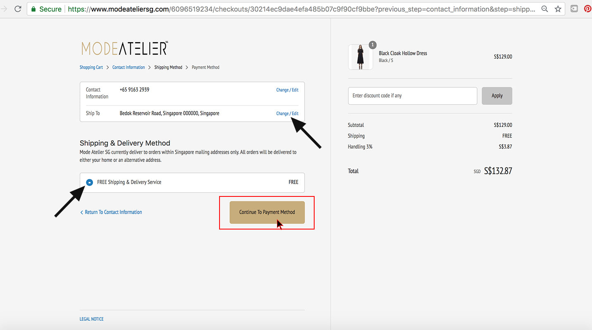Select the phone number +65 9163 2939
Image resolution: width=592 pixels, height=330 pixels.
coord(134,90)
